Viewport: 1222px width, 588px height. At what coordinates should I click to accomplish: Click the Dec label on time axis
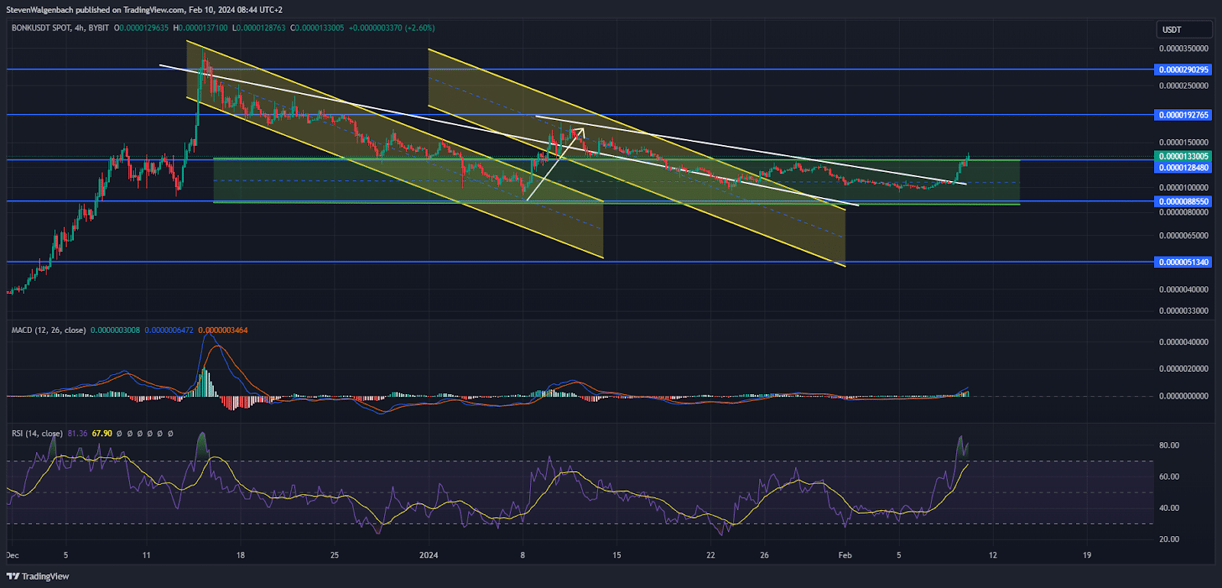tap(12, 555)
